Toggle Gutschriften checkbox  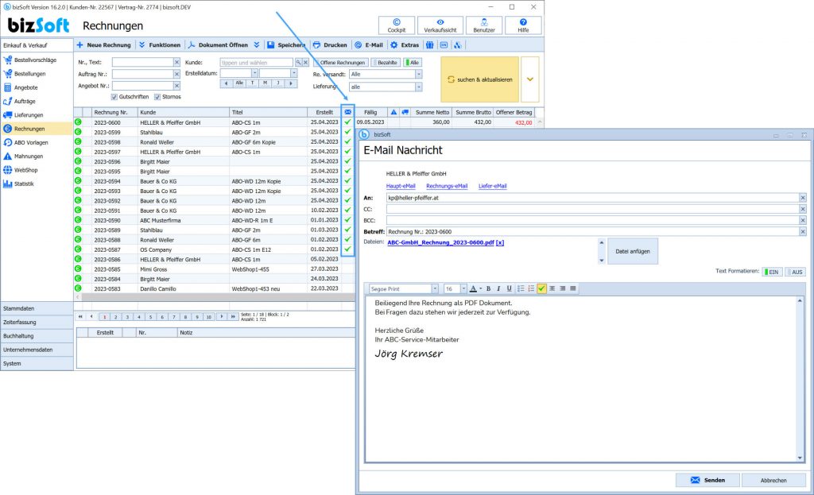(114, 97)
